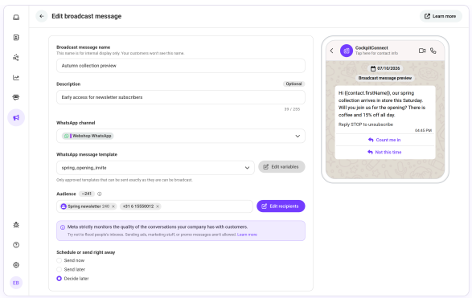Expand the WhatsApp message template dropdown

click(x=247, y=168)
